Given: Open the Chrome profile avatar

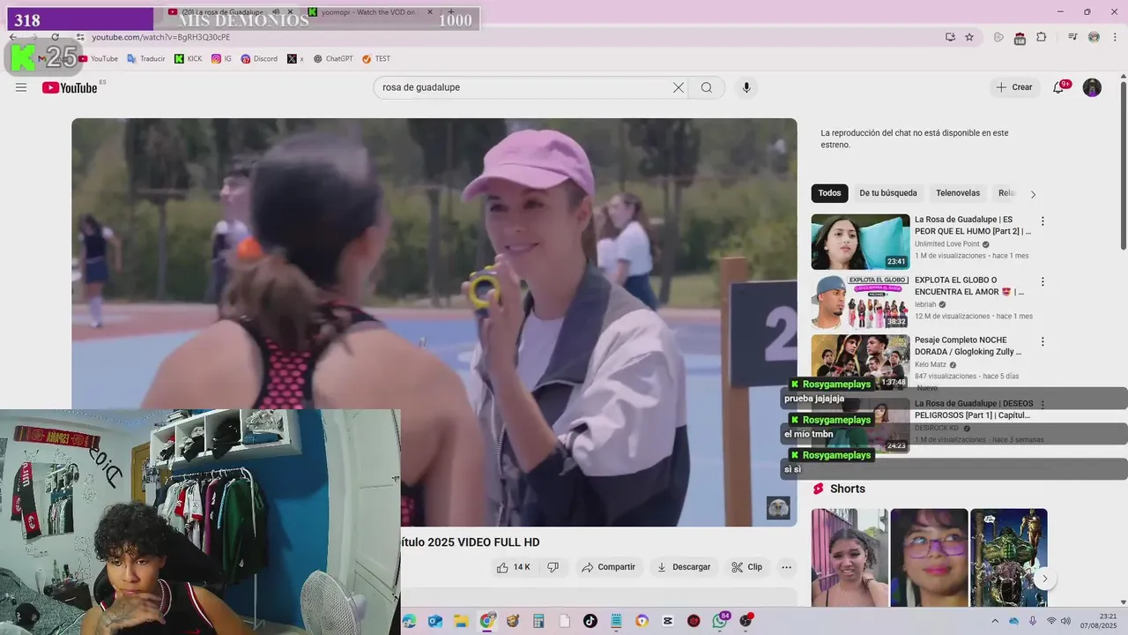Looking at the screenshot, I should (x=1094, y=37).
